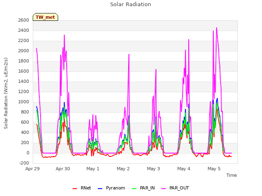Click the 1200 y-axis tick label

pyautogui.click(x=24, y=91)
